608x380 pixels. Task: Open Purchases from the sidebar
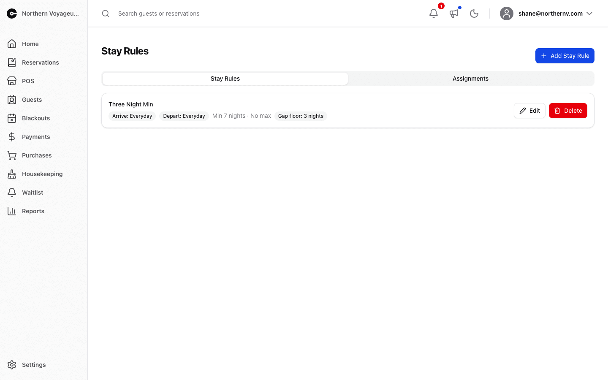click(x=44, y=155)
